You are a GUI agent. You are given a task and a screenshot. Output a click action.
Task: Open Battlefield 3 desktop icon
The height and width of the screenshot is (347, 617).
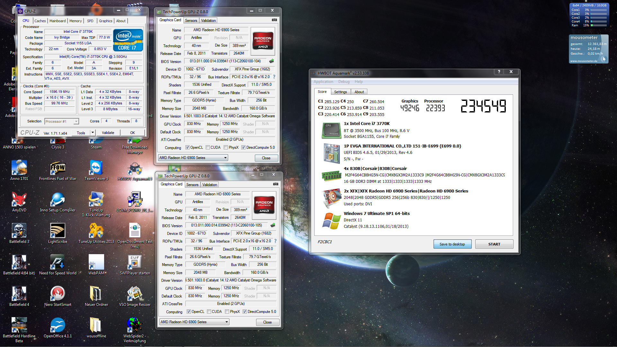click(x=19, y=233)
